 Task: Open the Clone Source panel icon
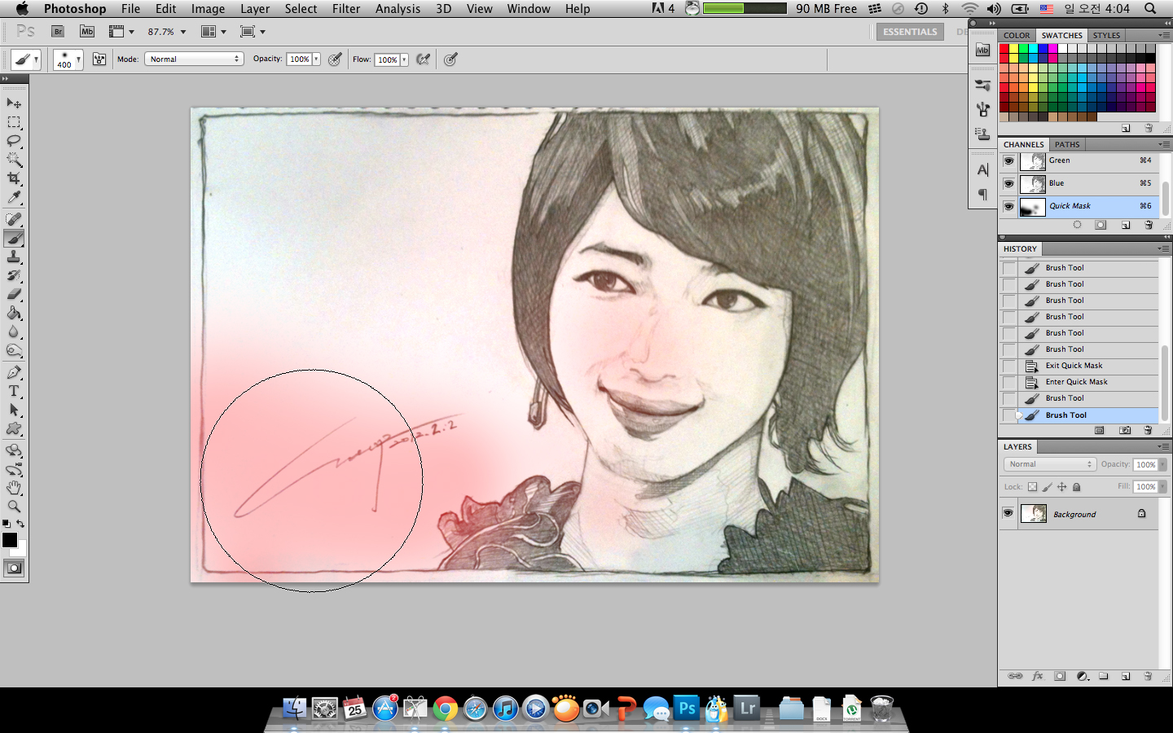(x=982, y=133)
